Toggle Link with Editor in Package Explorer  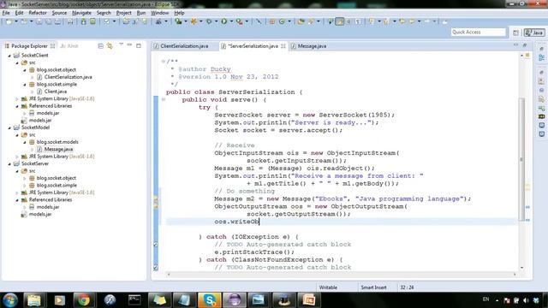click(x=110, y=46)
